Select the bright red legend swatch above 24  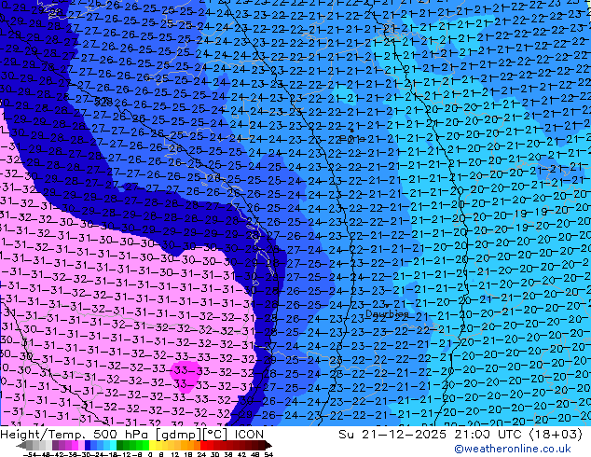[203, 445]
